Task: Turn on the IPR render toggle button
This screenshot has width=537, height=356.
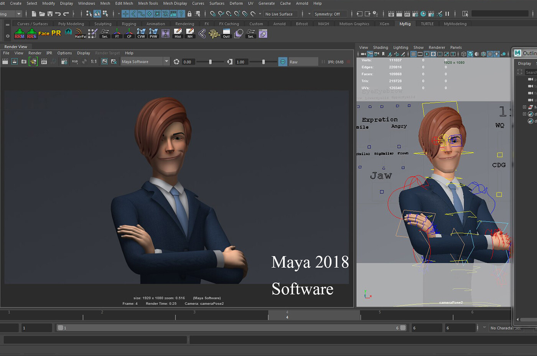Action: 283,61
